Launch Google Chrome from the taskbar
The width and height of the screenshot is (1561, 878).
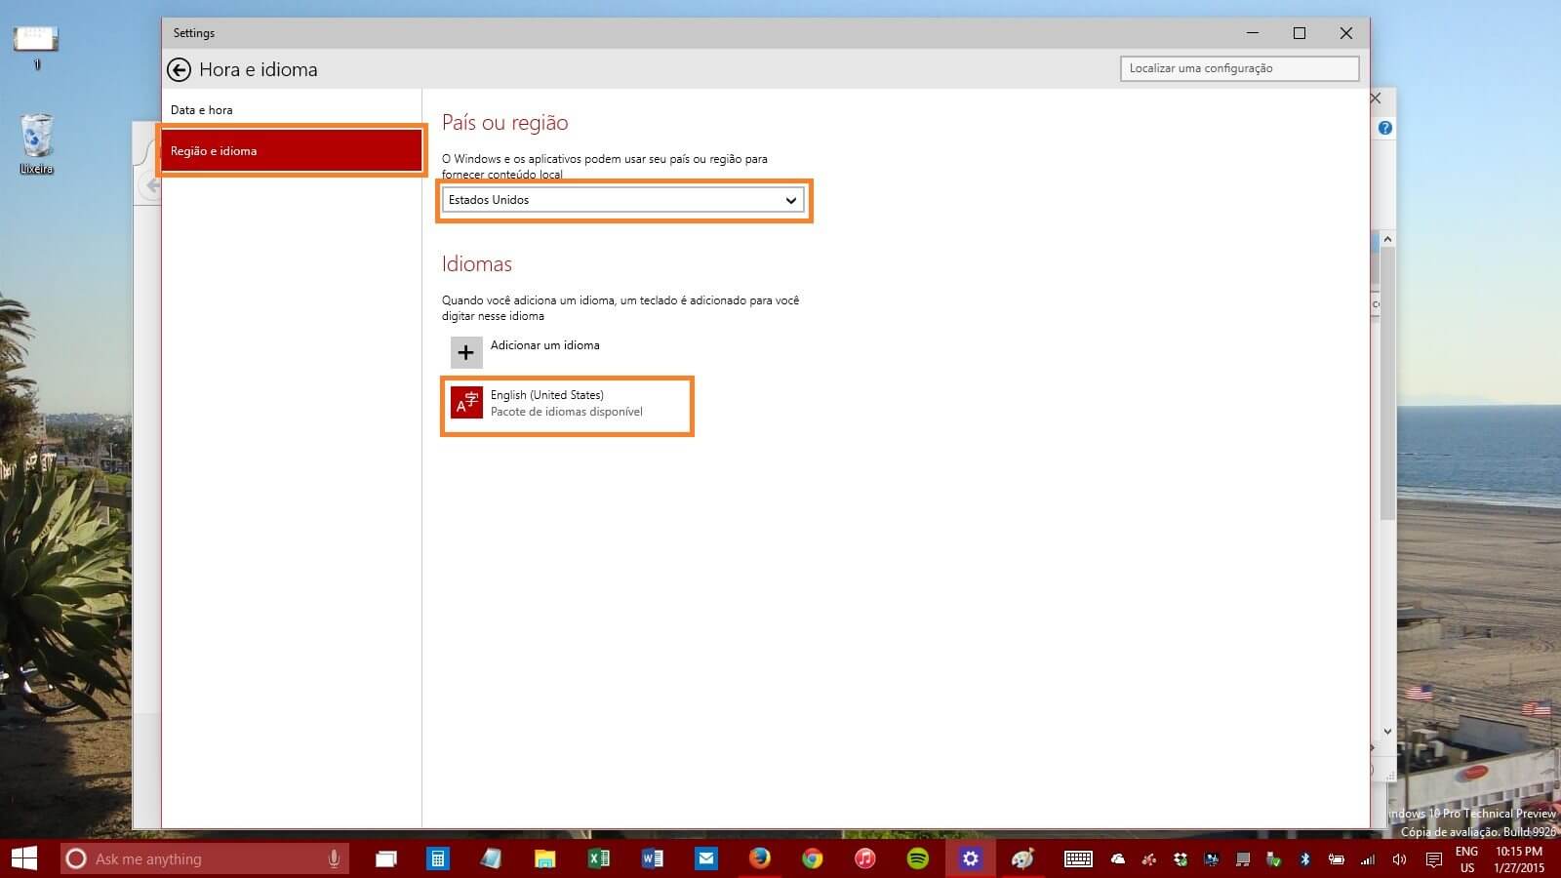pyautogui.click(x=812, y=858)
